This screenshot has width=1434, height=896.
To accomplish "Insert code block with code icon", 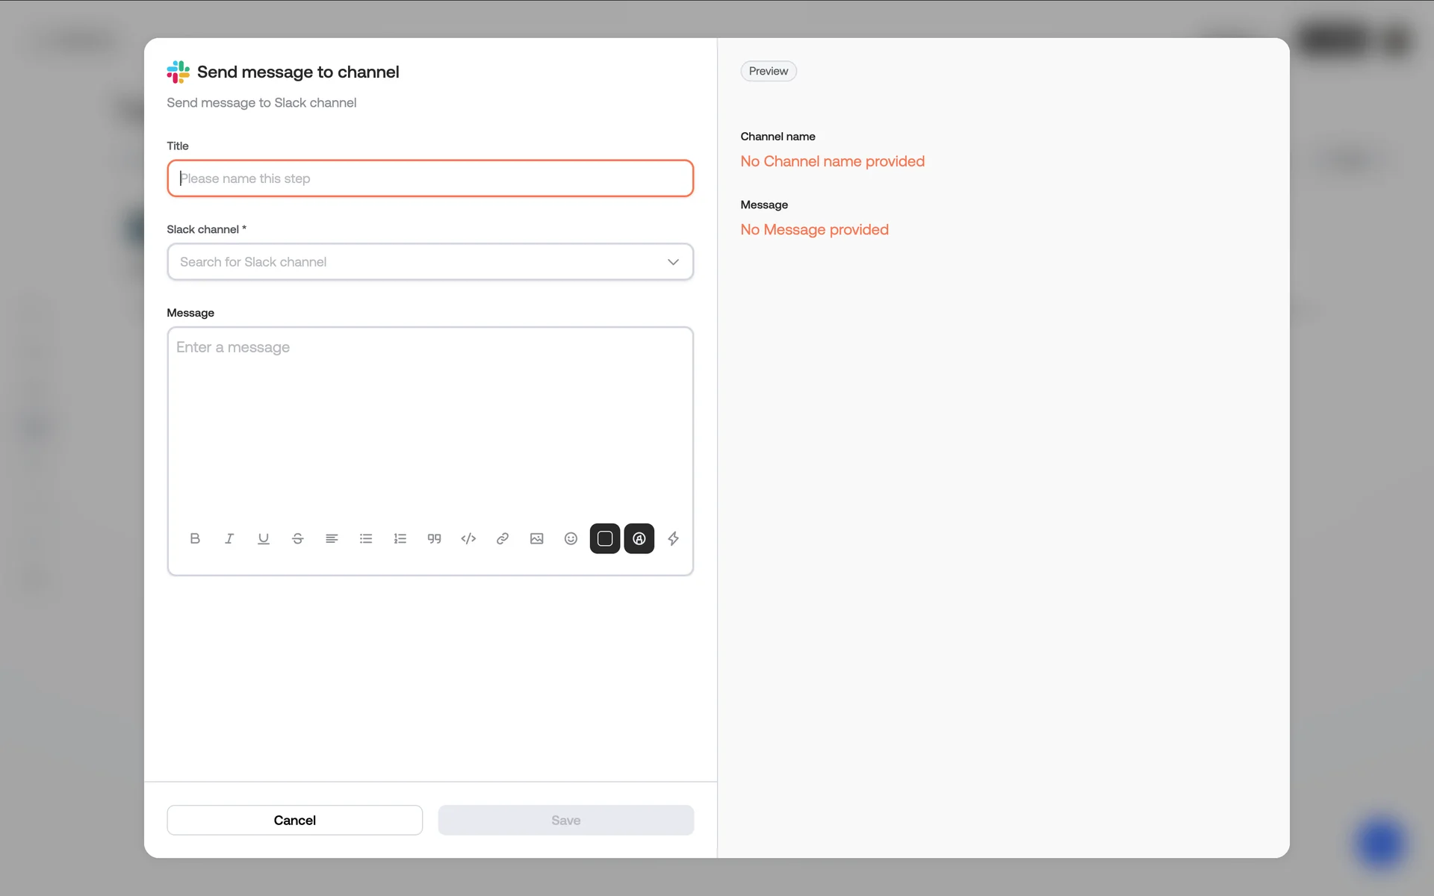I will coord(468,538).
